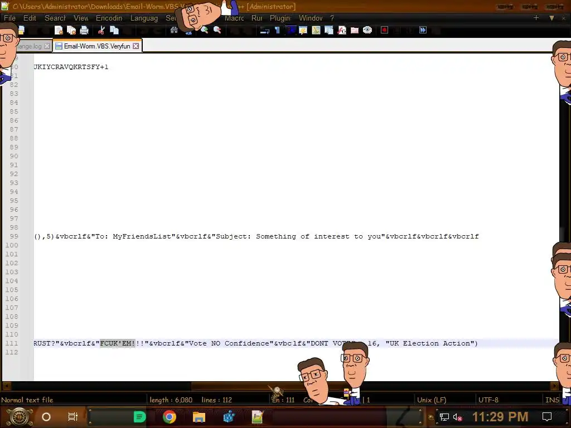This screenshot has width=571, height=428.
Task: Click the muted volume tray icon
Action: coord(457,417)
